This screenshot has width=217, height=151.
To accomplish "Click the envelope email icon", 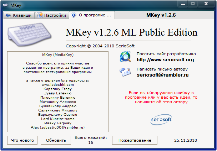I will pyautogui.click(x=125, y=72).
